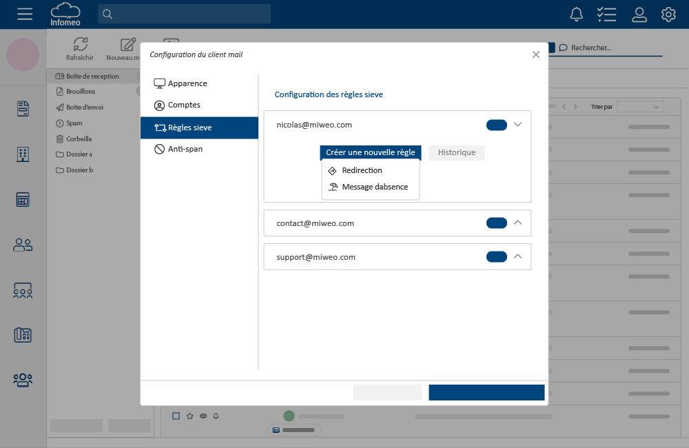Open the notifications bell icon
Image resolution: width=689 pixels, height=448 pixels.
[x=577, y=14]
